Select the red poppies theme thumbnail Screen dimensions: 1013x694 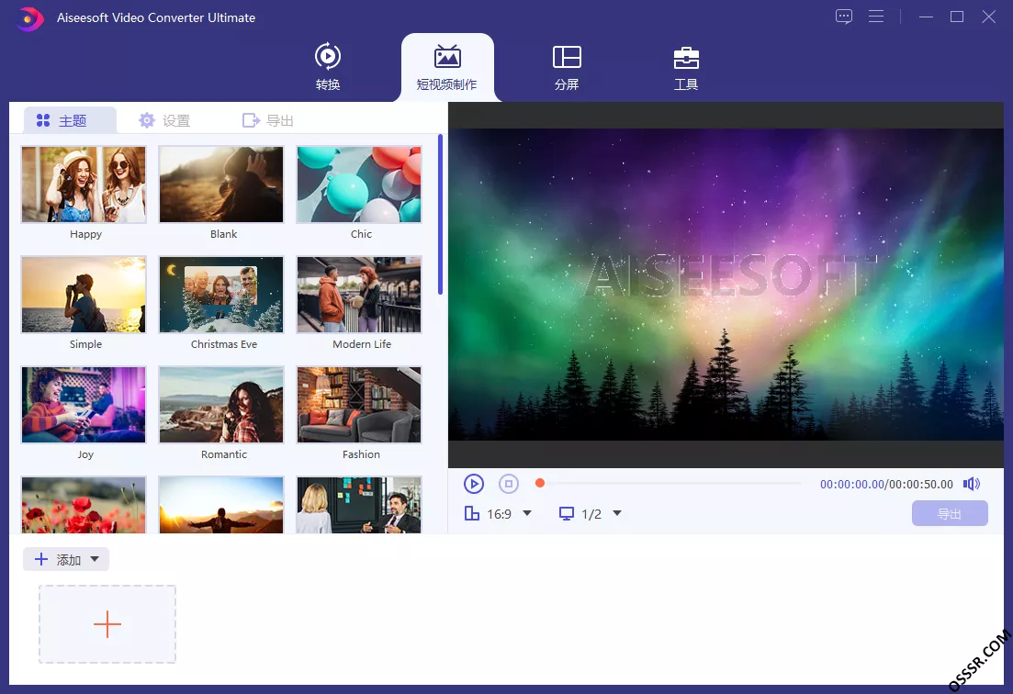[84, 505]
